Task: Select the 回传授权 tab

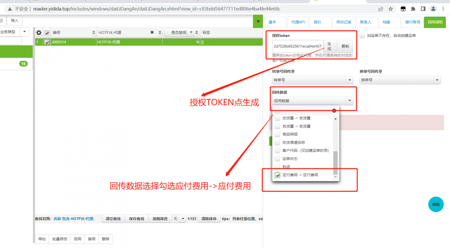Action: click(x=435, y=22)
